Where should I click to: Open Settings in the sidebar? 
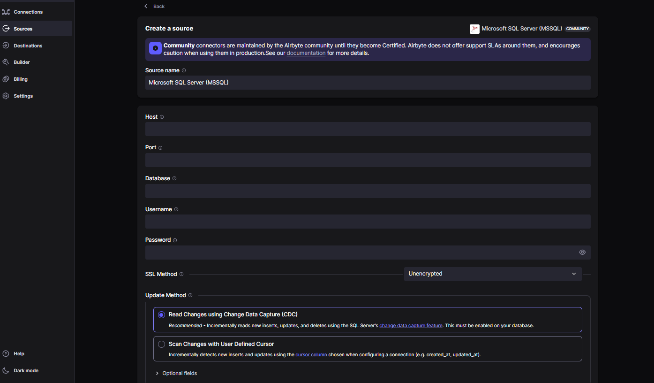coord(23,96)
